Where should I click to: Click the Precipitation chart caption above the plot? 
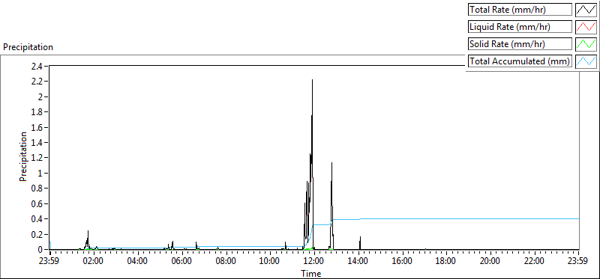click(x=28, y=47)
